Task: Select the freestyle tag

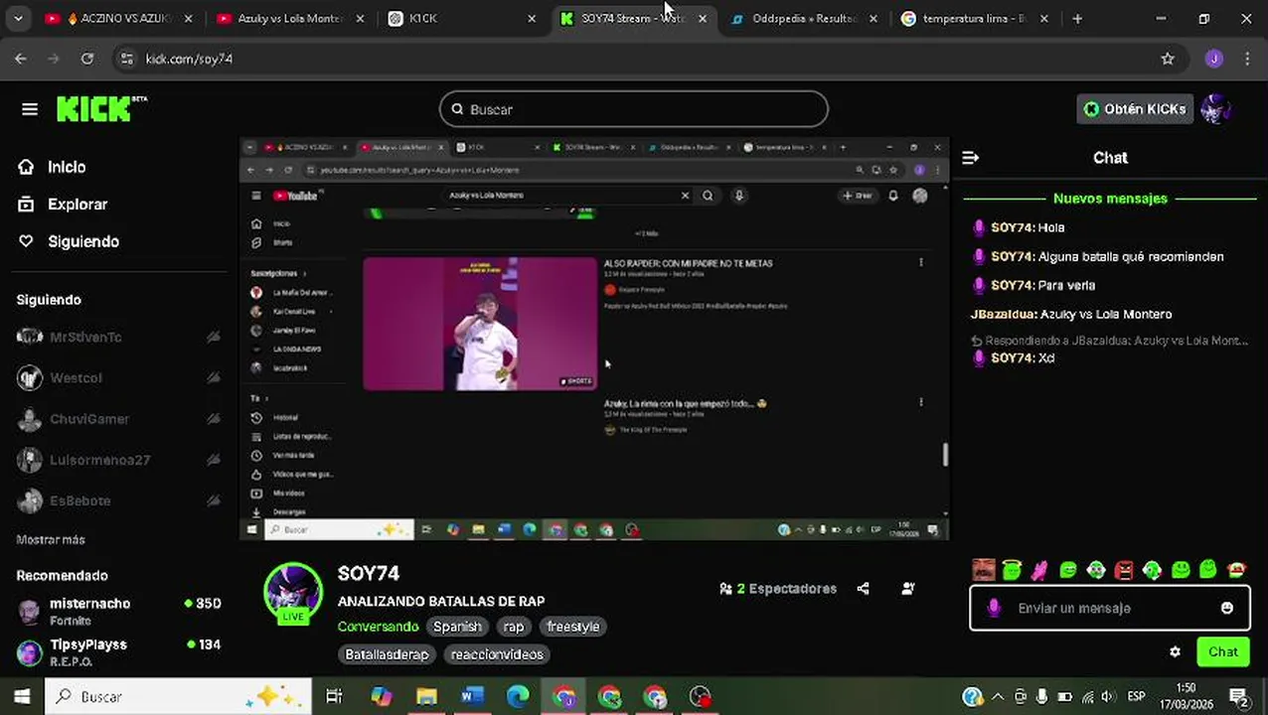Action: click(x=573, y=627)
